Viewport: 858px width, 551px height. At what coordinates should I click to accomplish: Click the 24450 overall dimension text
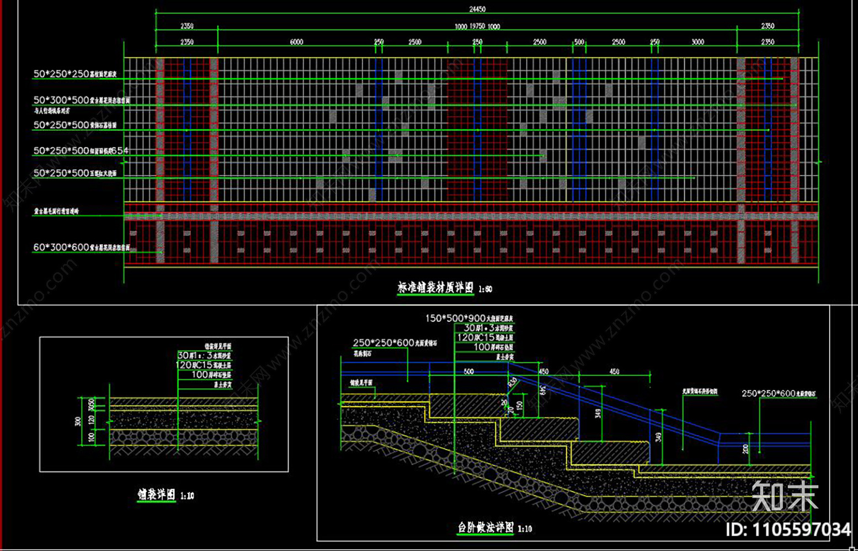[477, 9]
